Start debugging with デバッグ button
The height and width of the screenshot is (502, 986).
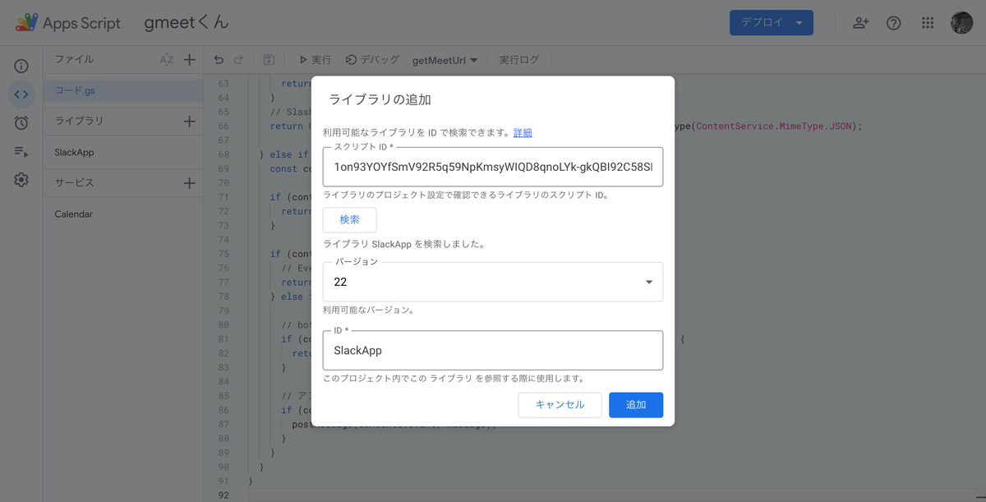(x=372, y=59)
